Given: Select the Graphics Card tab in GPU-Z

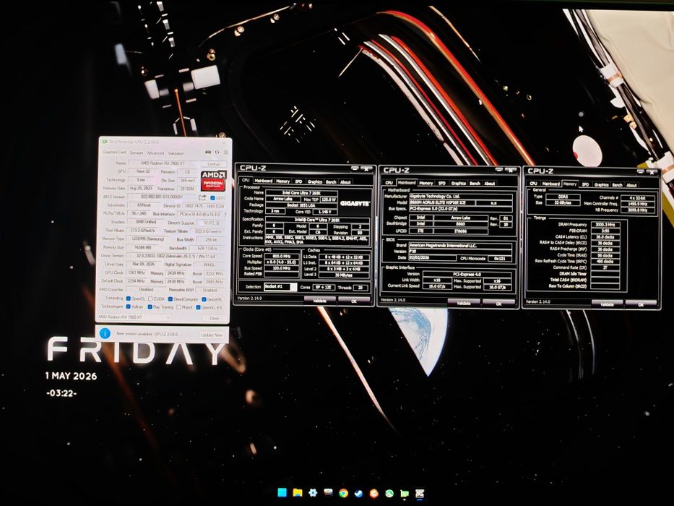Looking at the screenshot, I should [114, 153].
